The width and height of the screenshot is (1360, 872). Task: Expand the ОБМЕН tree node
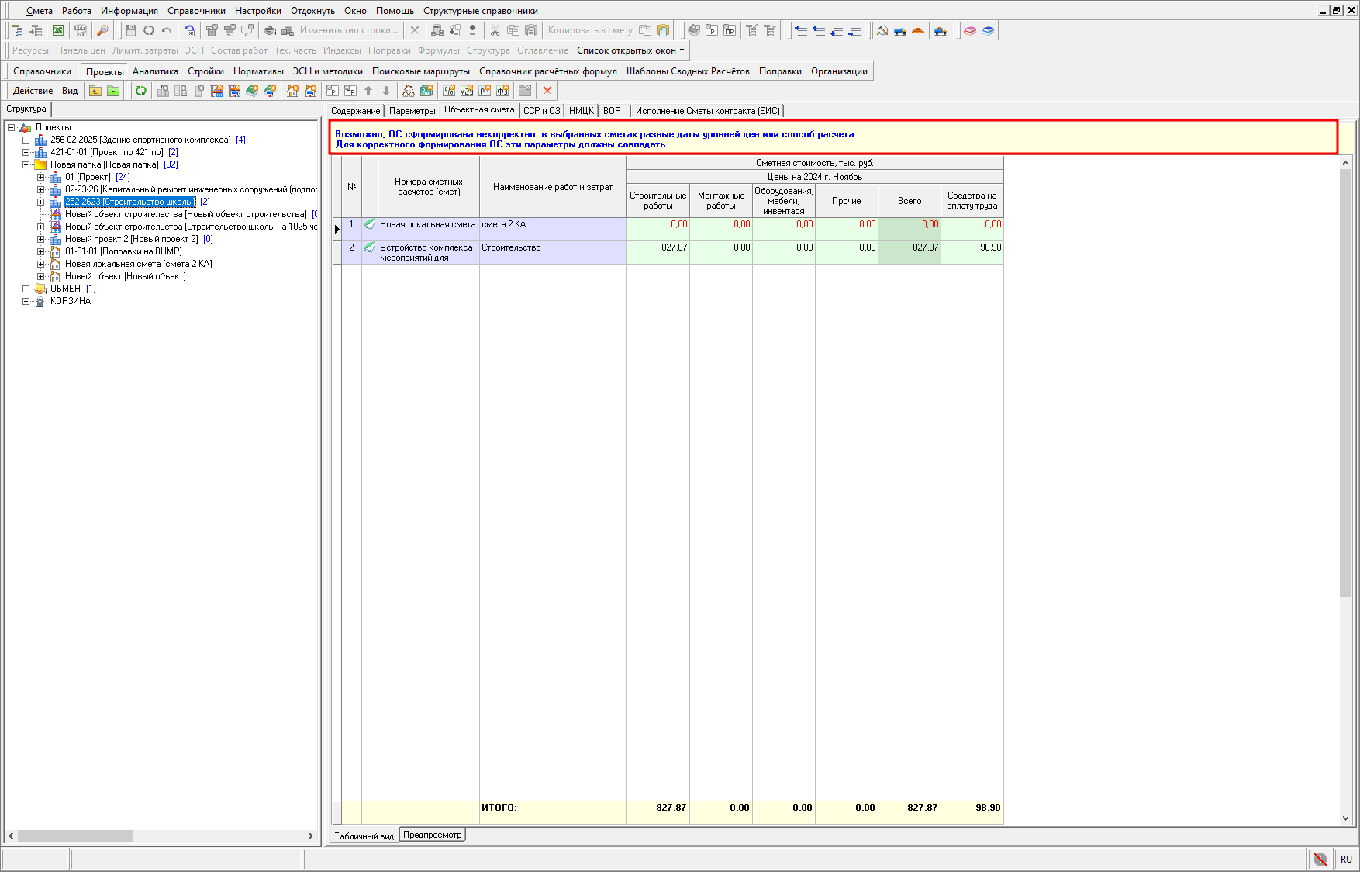(x=26, y=289)
